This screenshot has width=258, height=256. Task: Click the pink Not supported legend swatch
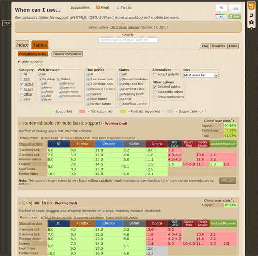point(82,112)
